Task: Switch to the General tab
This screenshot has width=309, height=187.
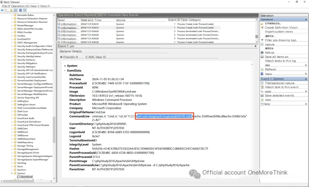Action: tap(66, 51)
